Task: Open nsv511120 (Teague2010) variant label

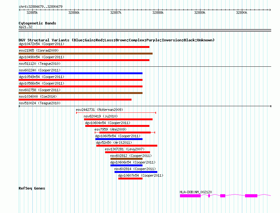Action: [40, 64]
